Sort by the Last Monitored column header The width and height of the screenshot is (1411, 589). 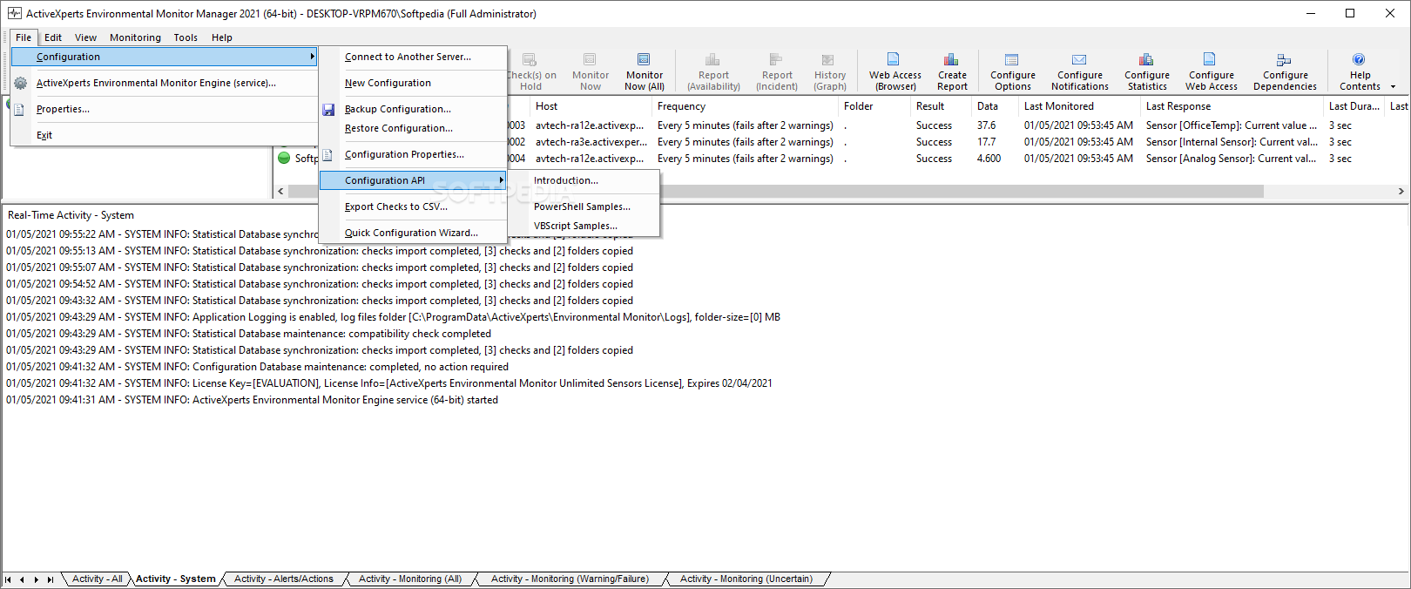(x=1079, y=106)
